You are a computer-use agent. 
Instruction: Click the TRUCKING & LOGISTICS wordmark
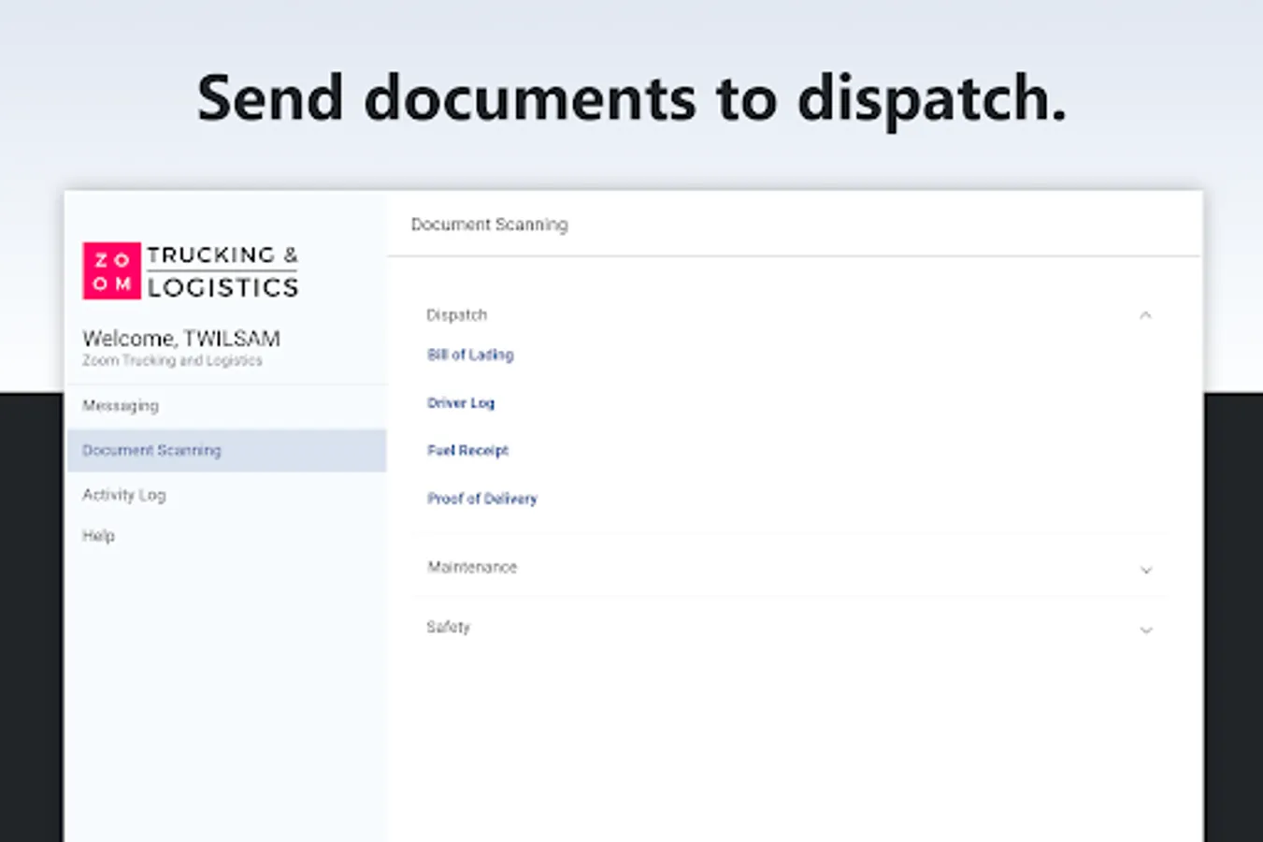222,271
